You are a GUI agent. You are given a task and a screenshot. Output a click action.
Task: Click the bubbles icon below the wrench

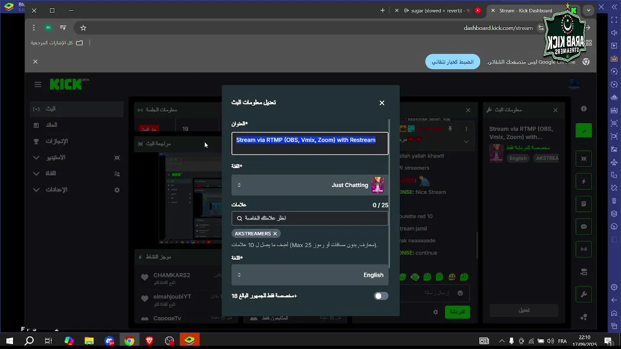584,317
